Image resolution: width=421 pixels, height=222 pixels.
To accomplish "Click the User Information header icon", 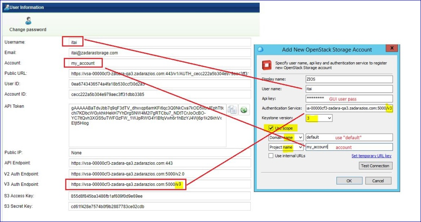I will (7, 7).
